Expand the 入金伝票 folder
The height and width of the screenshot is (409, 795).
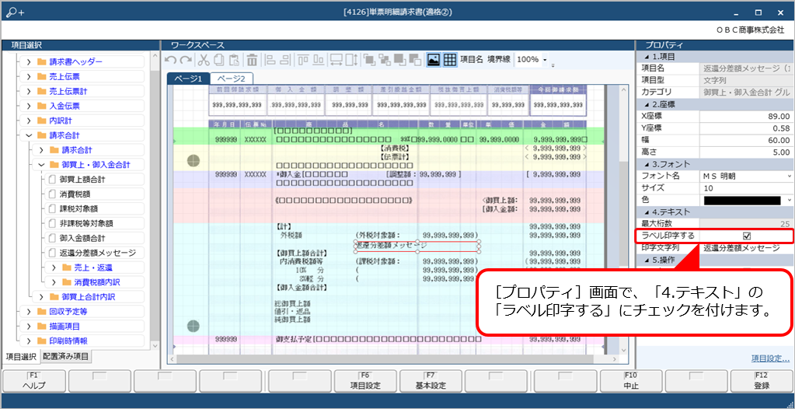(x=29, y=106)
